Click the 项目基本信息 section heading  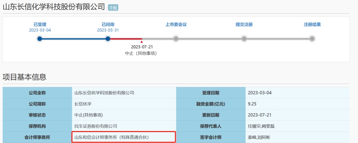(25, 77)
